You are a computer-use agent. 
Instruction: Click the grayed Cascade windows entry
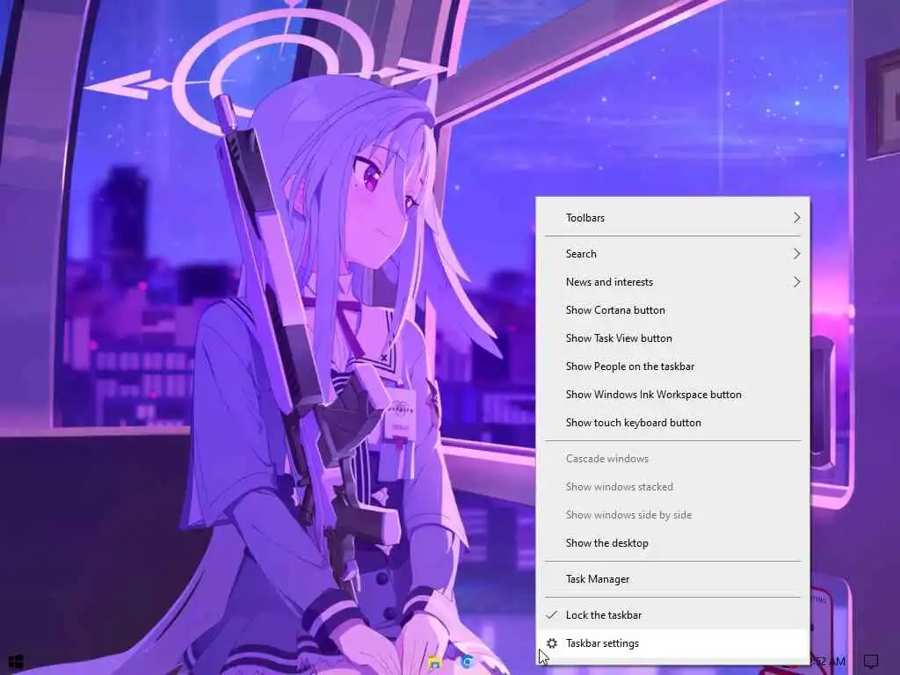point(672,459)
